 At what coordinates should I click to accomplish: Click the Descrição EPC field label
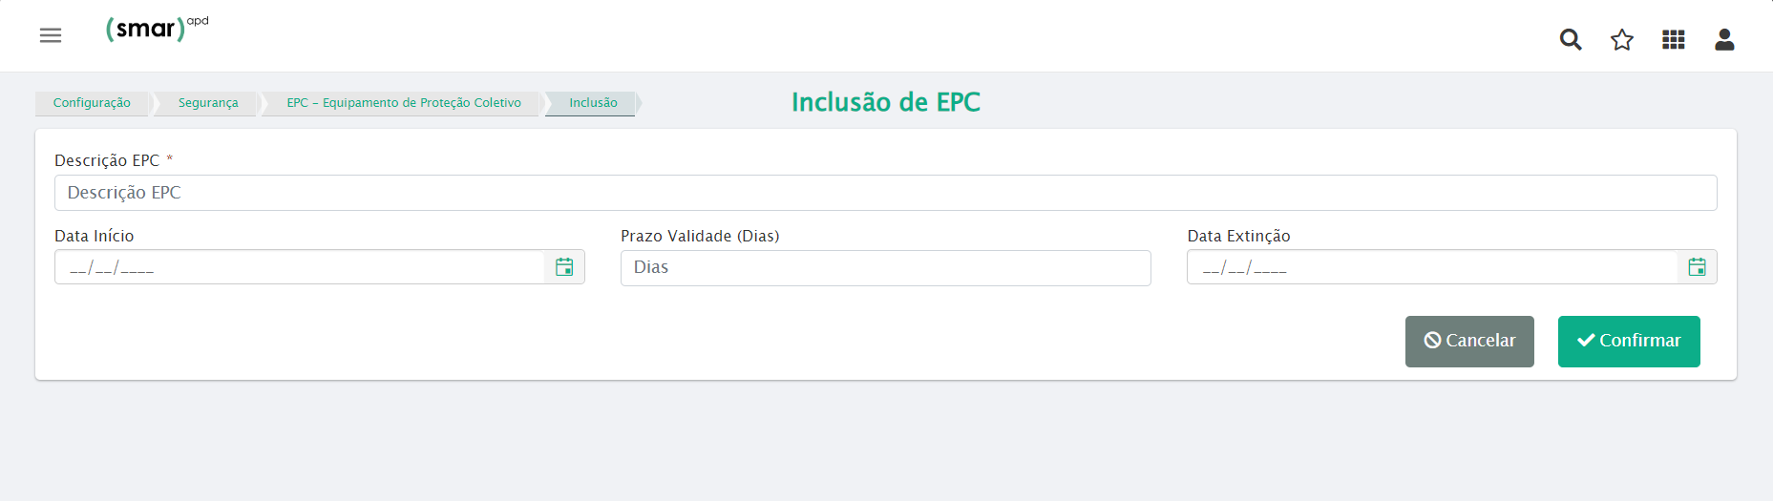point(107,160)
